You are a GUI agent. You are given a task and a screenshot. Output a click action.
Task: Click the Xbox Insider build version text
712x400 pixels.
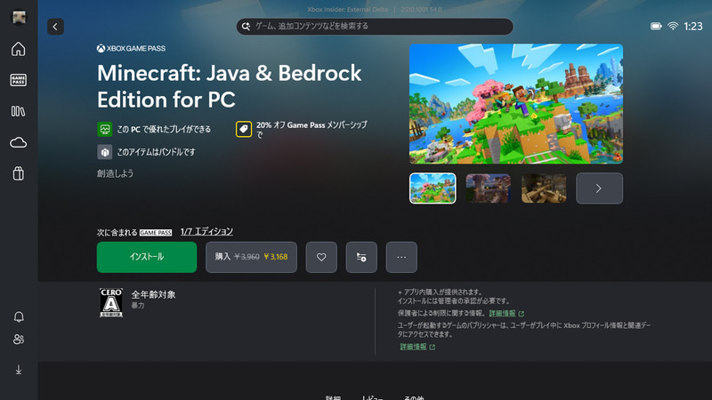pos(375,10)
